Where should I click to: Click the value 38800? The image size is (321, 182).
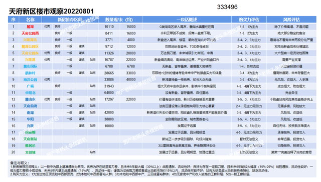pos(109,119)
